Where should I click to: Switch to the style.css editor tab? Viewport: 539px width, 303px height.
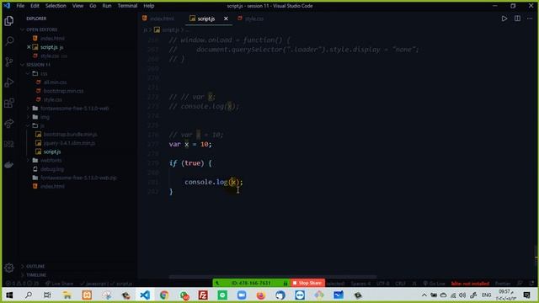pos(251,19)
